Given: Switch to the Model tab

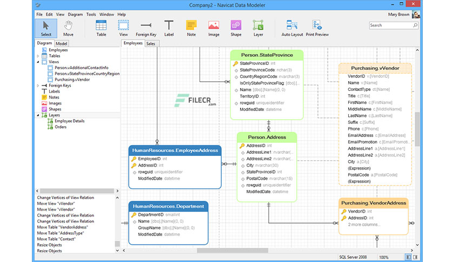Looking at the screenshot, I should point(62,43).
